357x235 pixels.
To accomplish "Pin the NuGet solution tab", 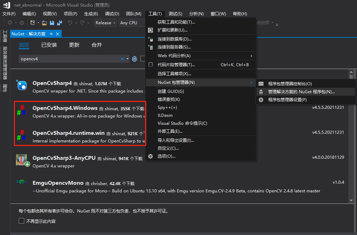I will [51, 34].
